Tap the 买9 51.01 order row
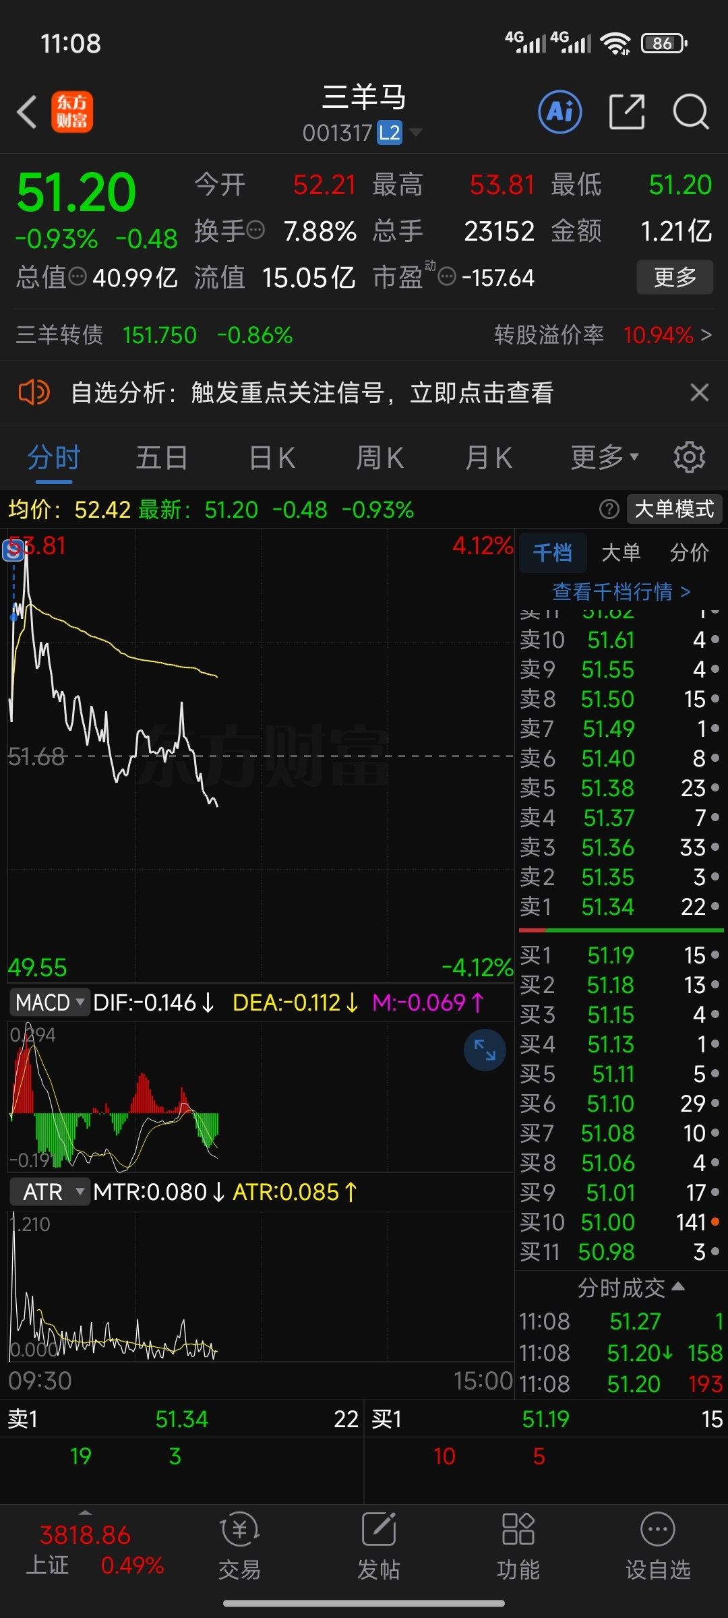 [619, 1192]
